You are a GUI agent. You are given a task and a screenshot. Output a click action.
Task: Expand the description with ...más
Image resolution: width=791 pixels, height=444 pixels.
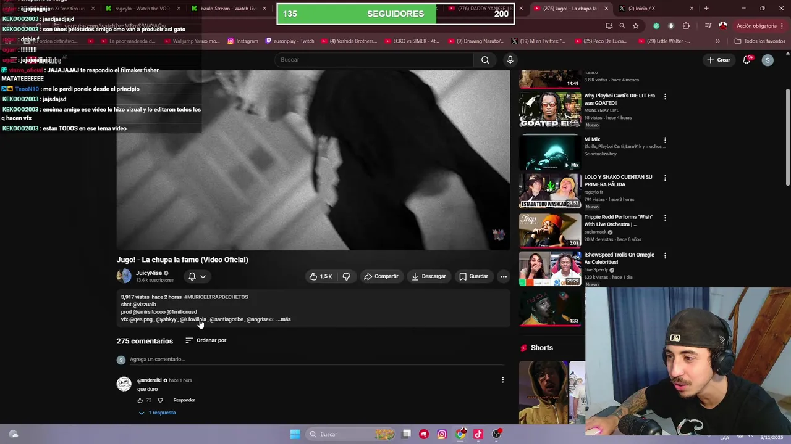[x=284, y=319]
